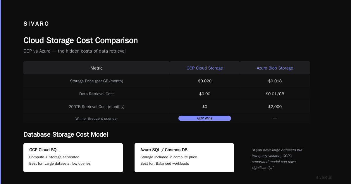This screenshot has width=351, height=184.
Task: Select the $0.020 GCP storage price cell
Action: point(205,81)
